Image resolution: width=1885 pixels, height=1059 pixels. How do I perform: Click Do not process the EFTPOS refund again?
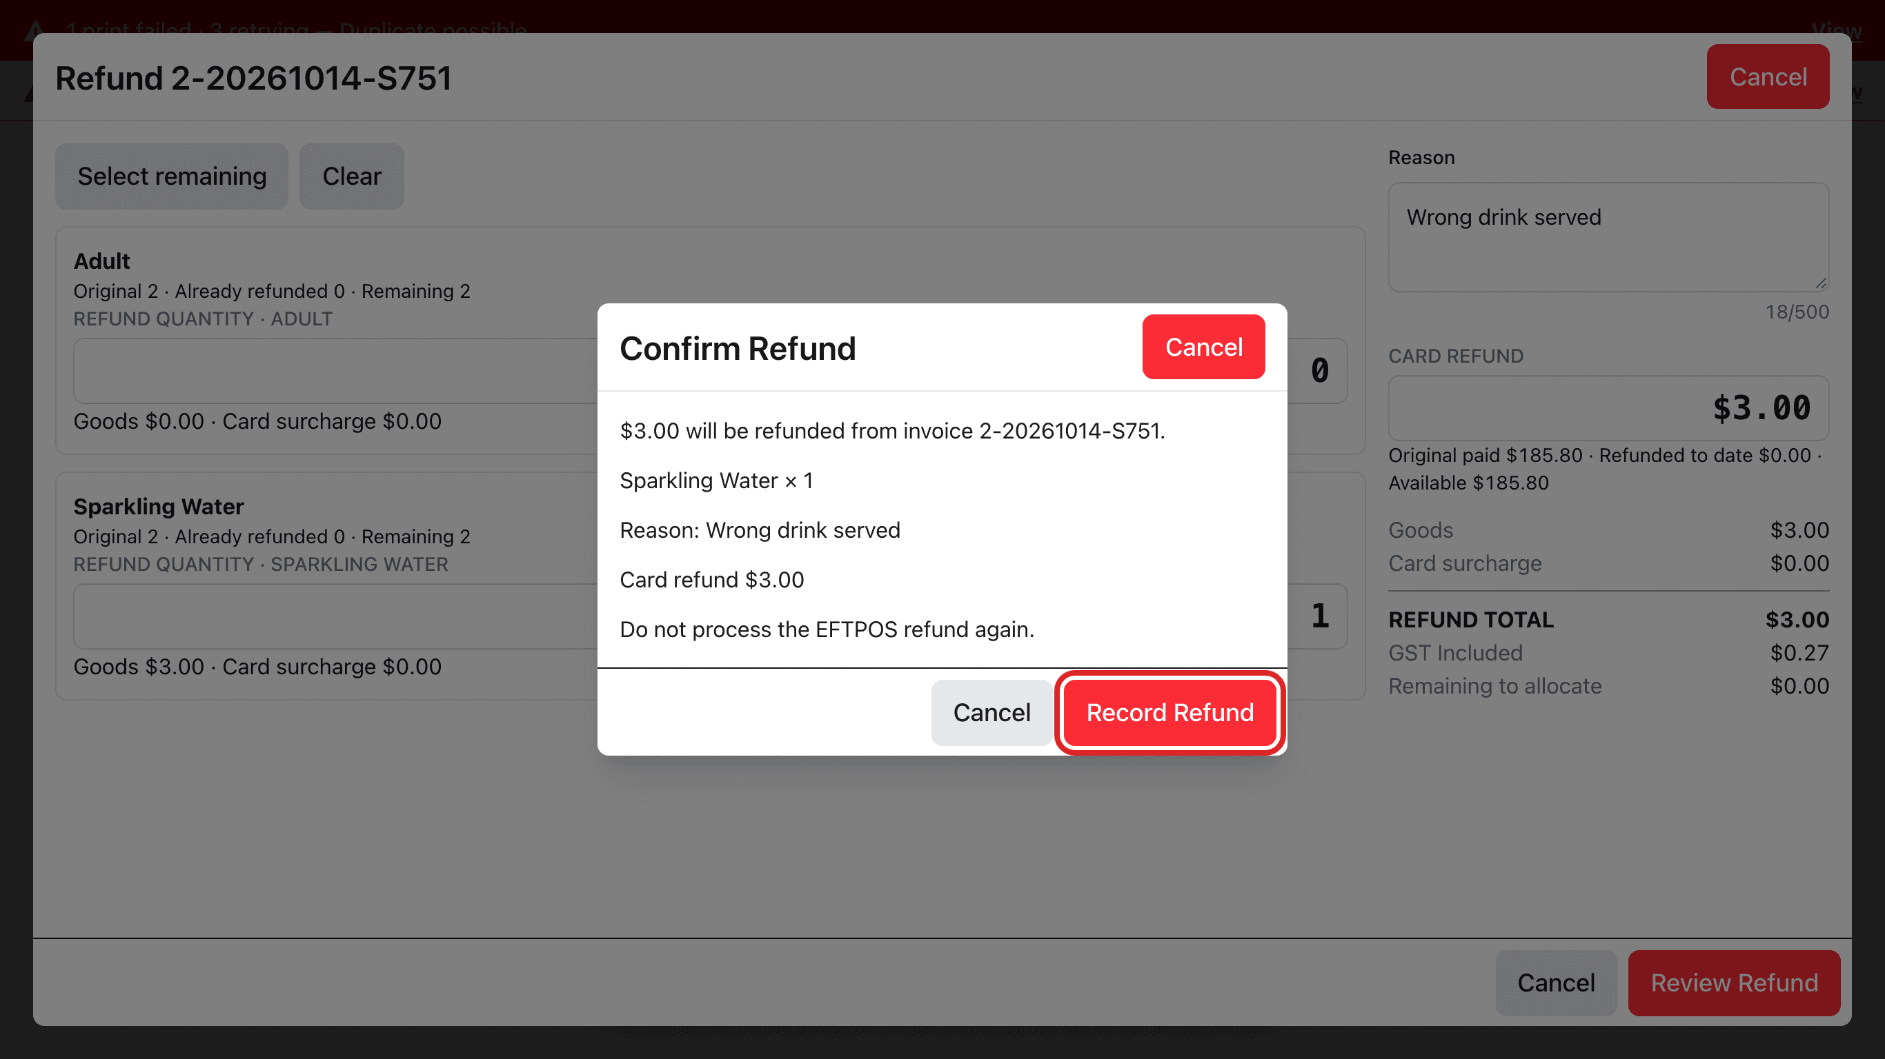(827, 629)
